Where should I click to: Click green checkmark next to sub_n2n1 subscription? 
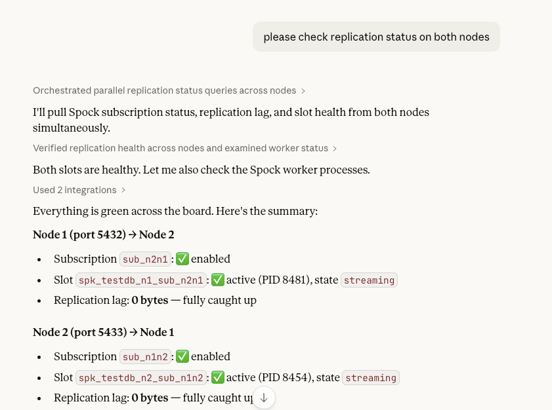[x=182, y=259]
